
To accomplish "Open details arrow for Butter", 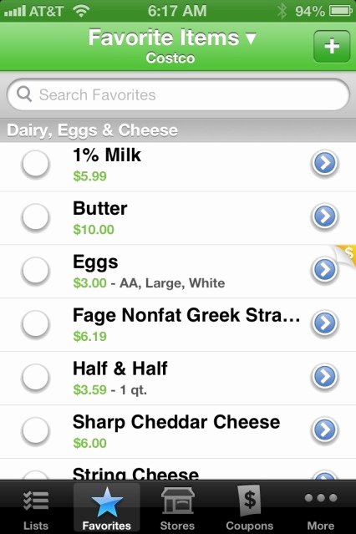I will point(324,216).
